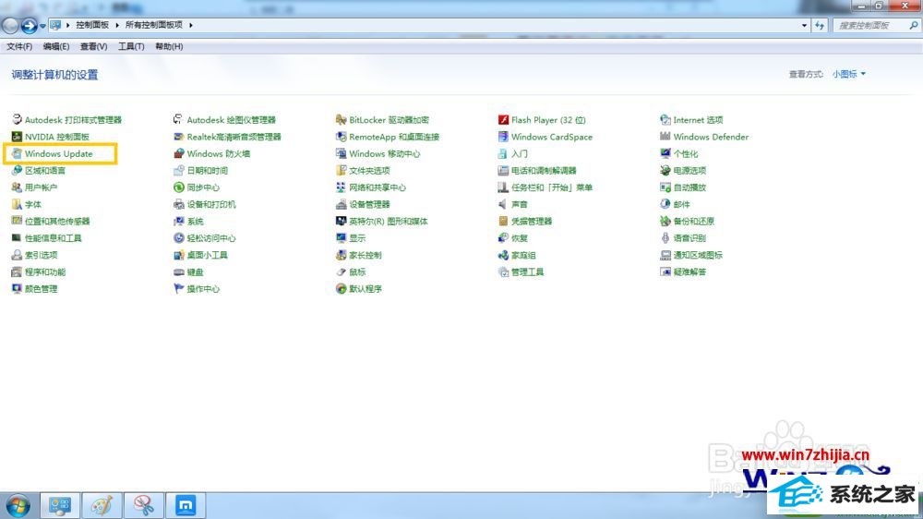This screenshot has width=923, height=519.
Task: Open the 文件夹选项 link
Action: [x=369, y=171]
